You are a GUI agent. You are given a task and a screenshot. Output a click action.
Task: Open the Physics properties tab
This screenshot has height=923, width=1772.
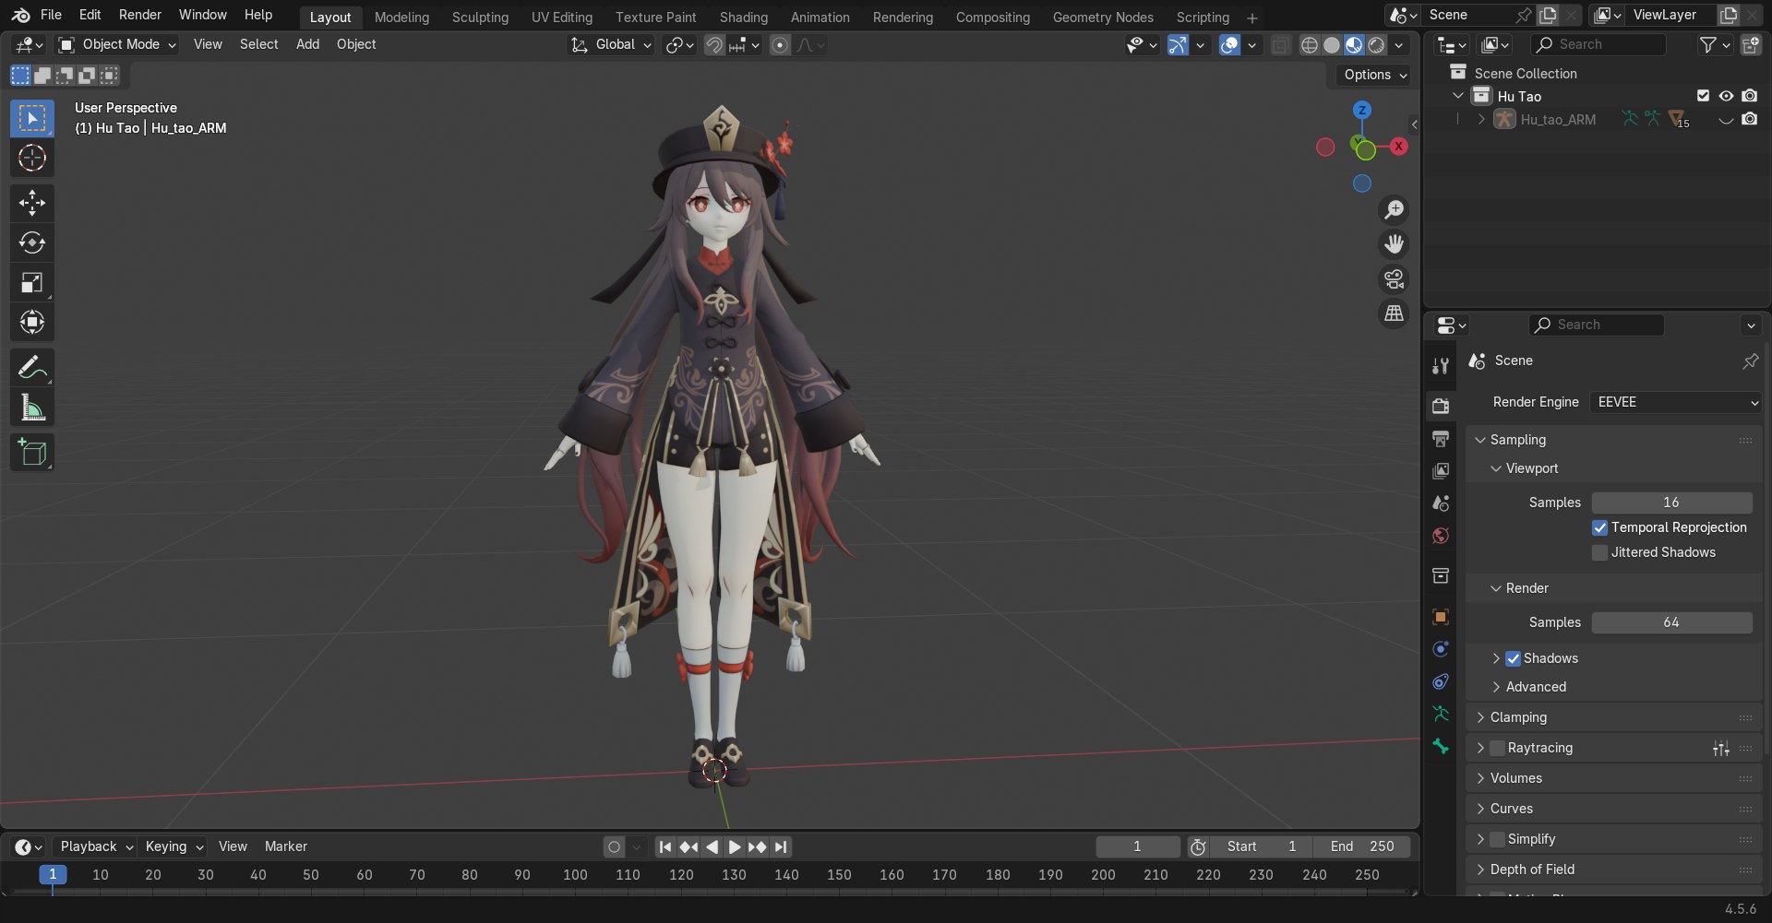coord(1441,649)
